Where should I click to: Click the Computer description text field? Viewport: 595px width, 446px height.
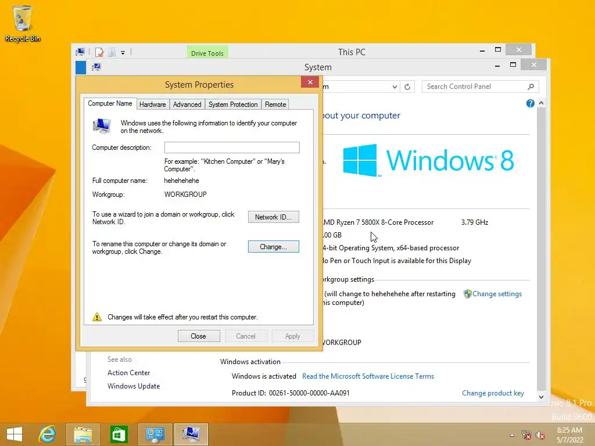tap(232, 148)
